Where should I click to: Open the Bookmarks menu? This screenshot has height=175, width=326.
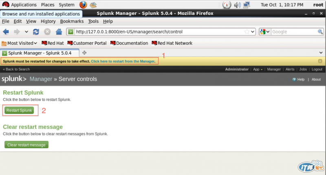72,22
